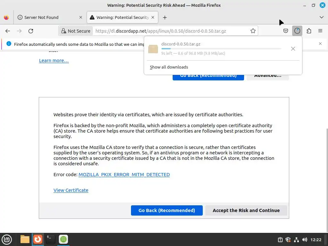Screen dimensions: 328x246
Task: Click the volume speaker tray icon
Action: tap(305, 240)
